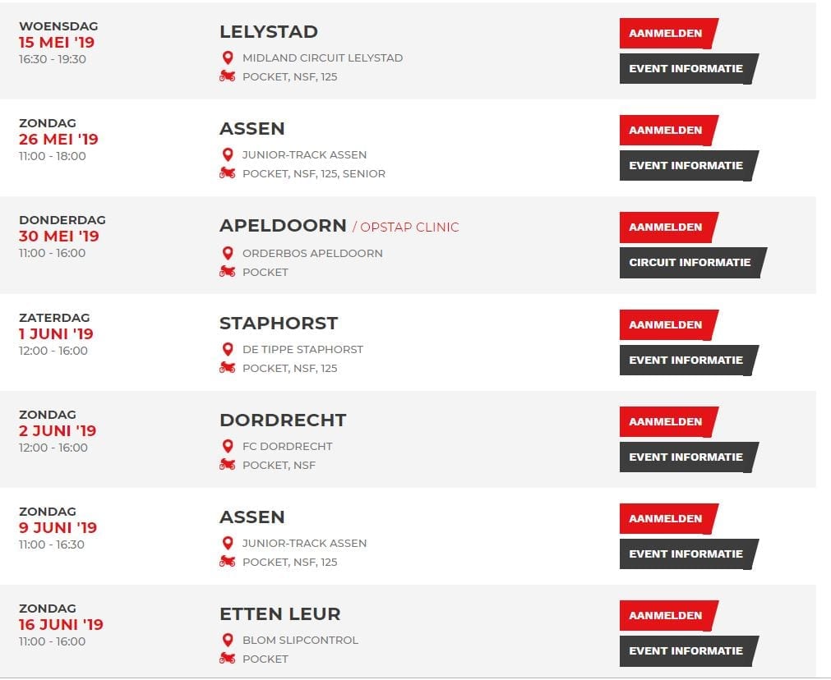Click location pin beside De Tippe Staphorst
Screen dimensions: 831x680
[228, 349]
